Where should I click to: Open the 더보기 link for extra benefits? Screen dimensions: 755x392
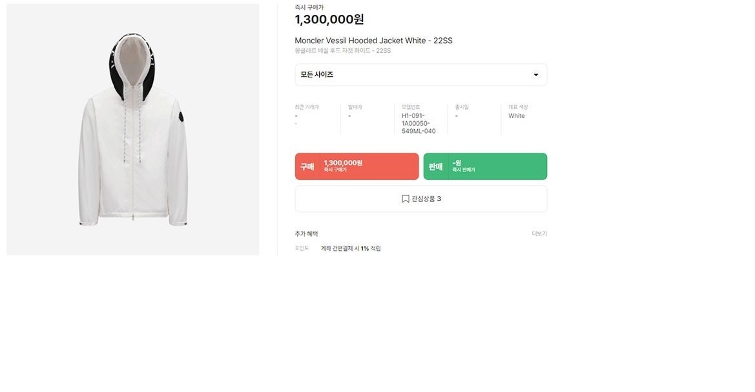[x=539, y=234]
